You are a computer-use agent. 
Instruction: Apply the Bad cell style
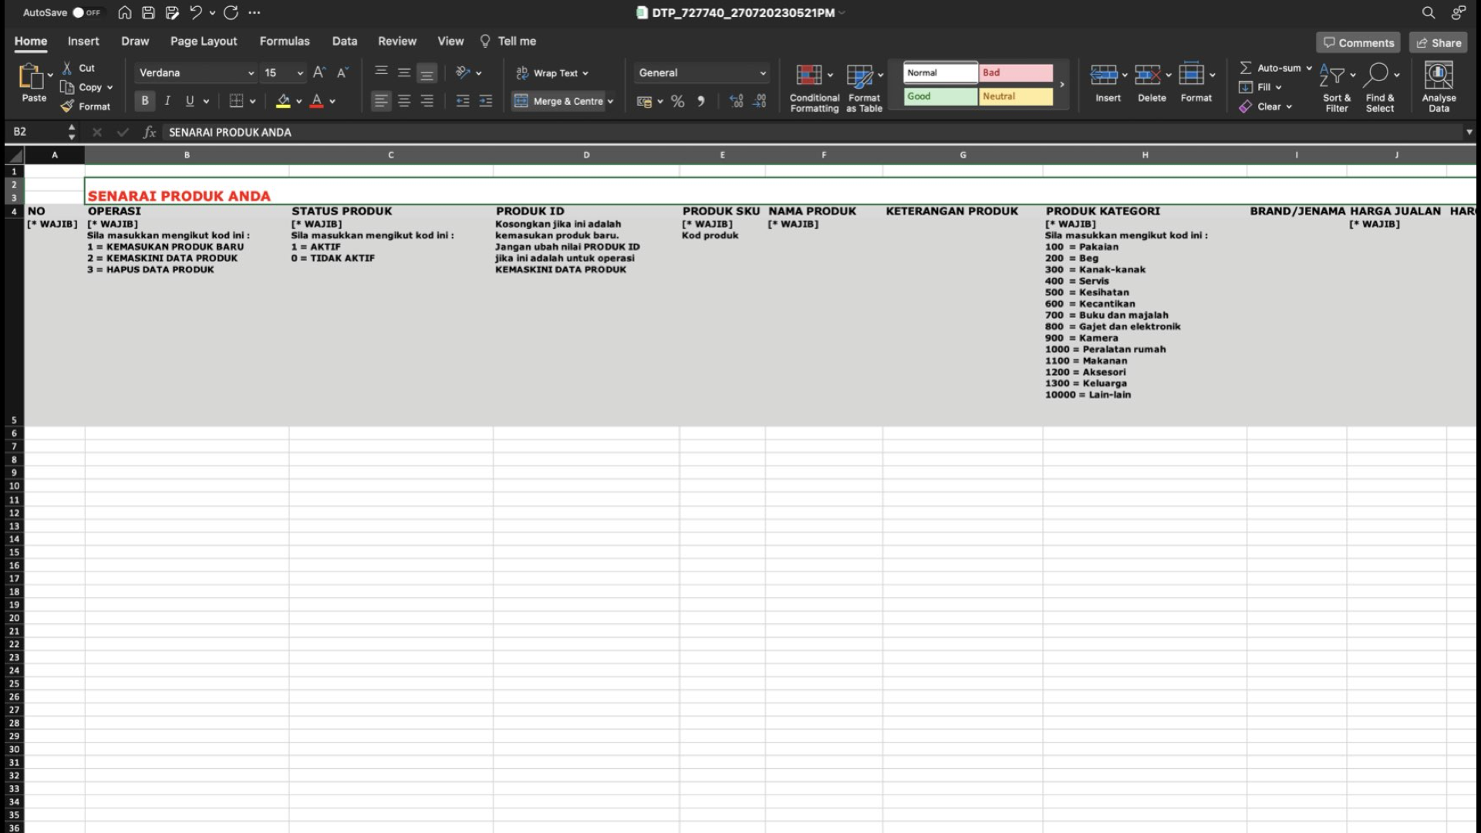point(1016,73)
